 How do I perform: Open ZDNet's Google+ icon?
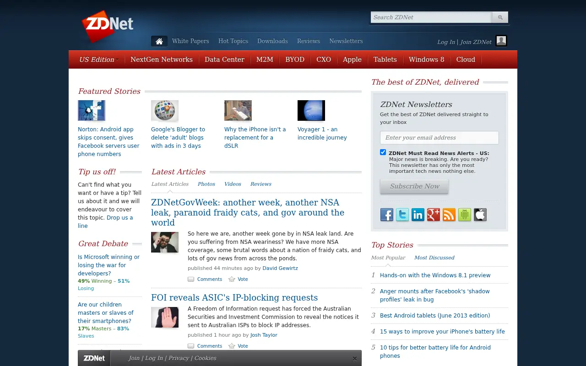[x=434, y=215]
